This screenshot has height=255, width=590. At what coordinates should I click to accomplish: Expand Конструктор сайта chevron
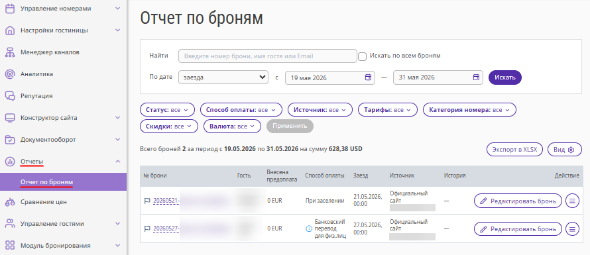click(118, 118)
